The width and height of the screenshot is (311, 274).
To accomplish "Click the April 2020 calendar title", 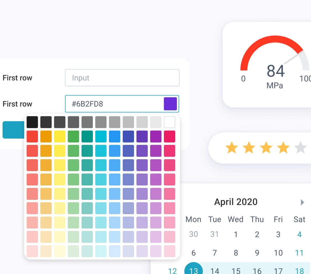I will tap(236, 202).
